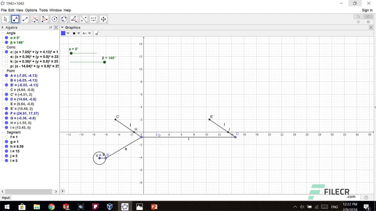Toggle visibility of conic c in Algebra view
The width and height of the screenshot is (376, 211).
(x=6, y=52)
